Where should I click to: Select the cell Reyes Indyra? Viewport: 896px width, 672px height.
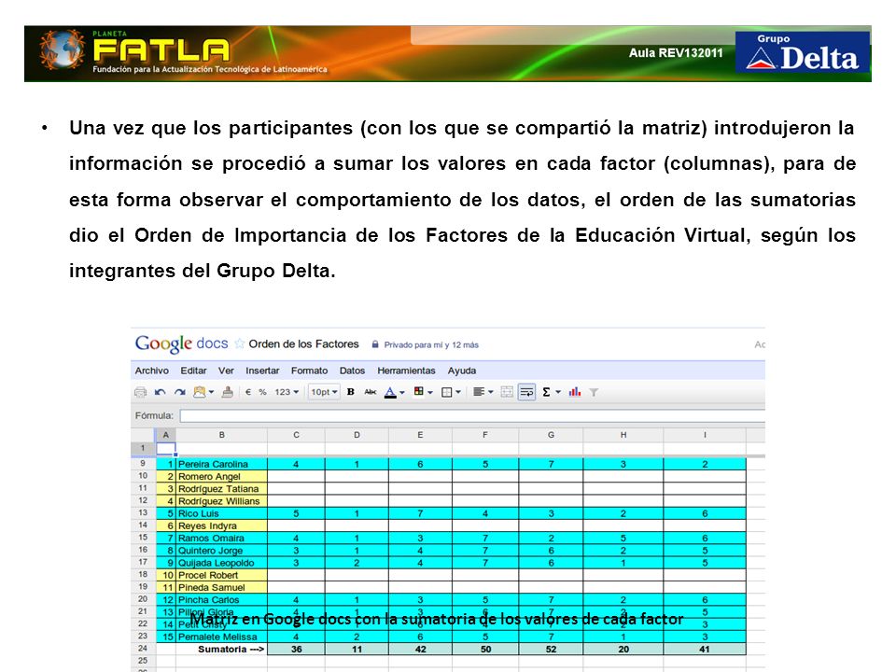[222, 525]
